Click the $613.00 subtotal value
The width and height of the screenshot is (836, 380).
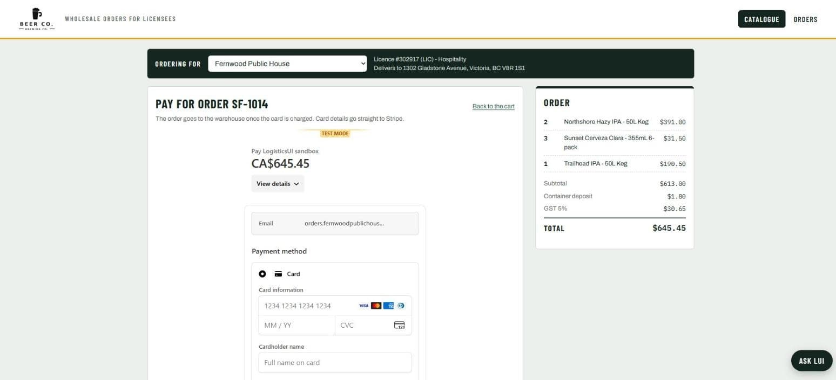(x=673, y=184)
